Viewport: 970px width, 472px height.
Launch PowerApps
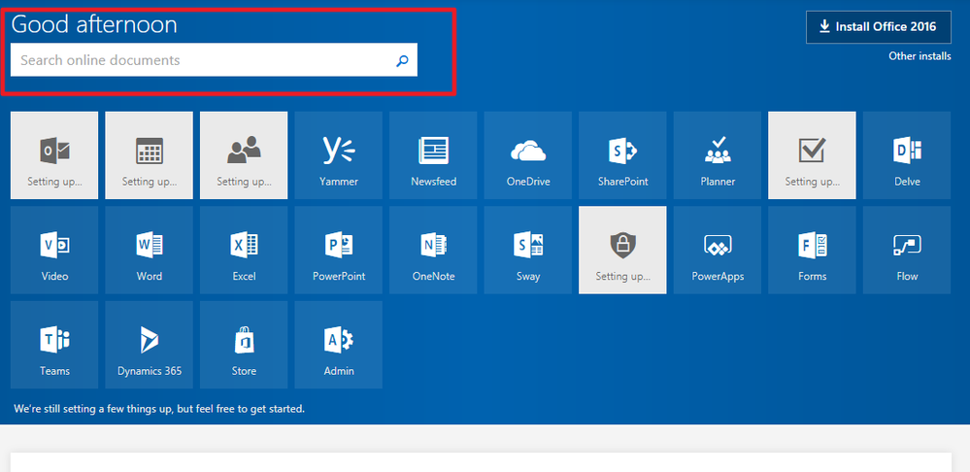click(717, 250)
